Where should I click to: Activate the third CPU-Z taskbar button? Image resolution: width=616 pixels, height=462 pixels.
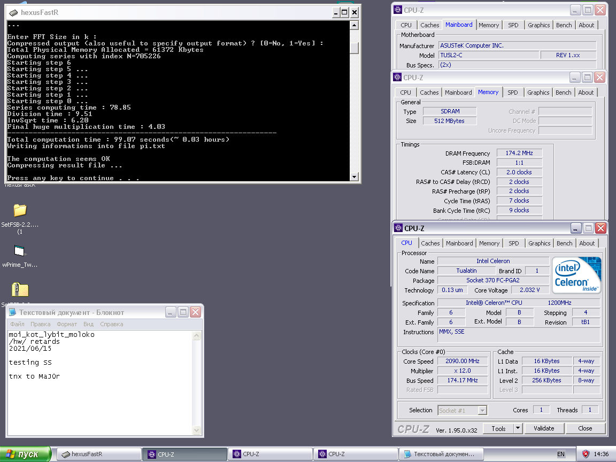point(356,454)
